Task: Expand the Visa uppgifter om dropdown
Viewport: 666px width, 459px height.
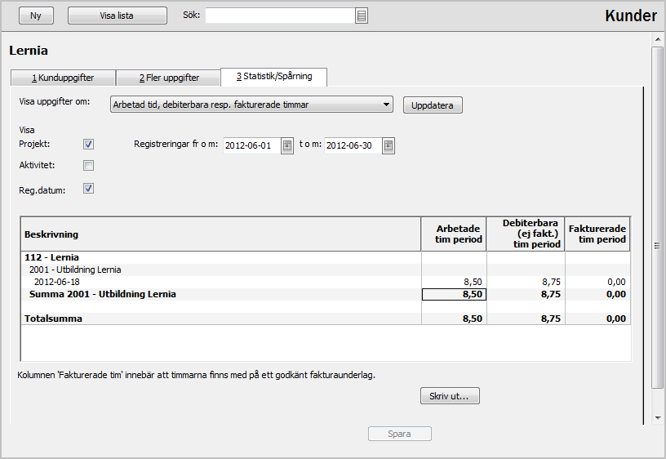Action: tap(251, 105)
